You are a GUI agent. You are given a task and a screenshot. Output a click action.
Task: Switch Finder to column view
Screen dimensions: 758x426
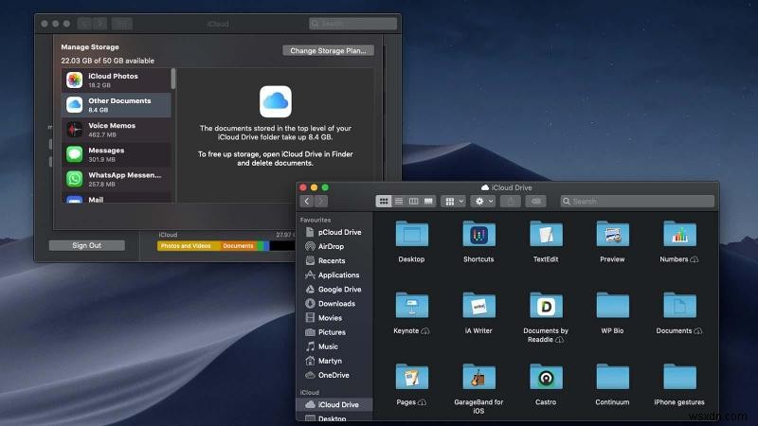(x=413, y=202)
